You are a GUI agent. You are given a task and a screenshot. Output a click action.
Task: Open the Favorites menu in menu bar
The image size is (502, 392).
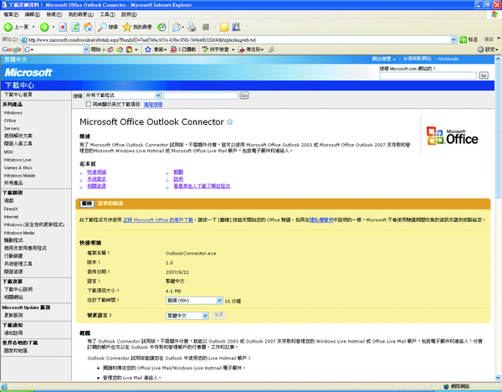pyautogui.click(x=80, y=14)
